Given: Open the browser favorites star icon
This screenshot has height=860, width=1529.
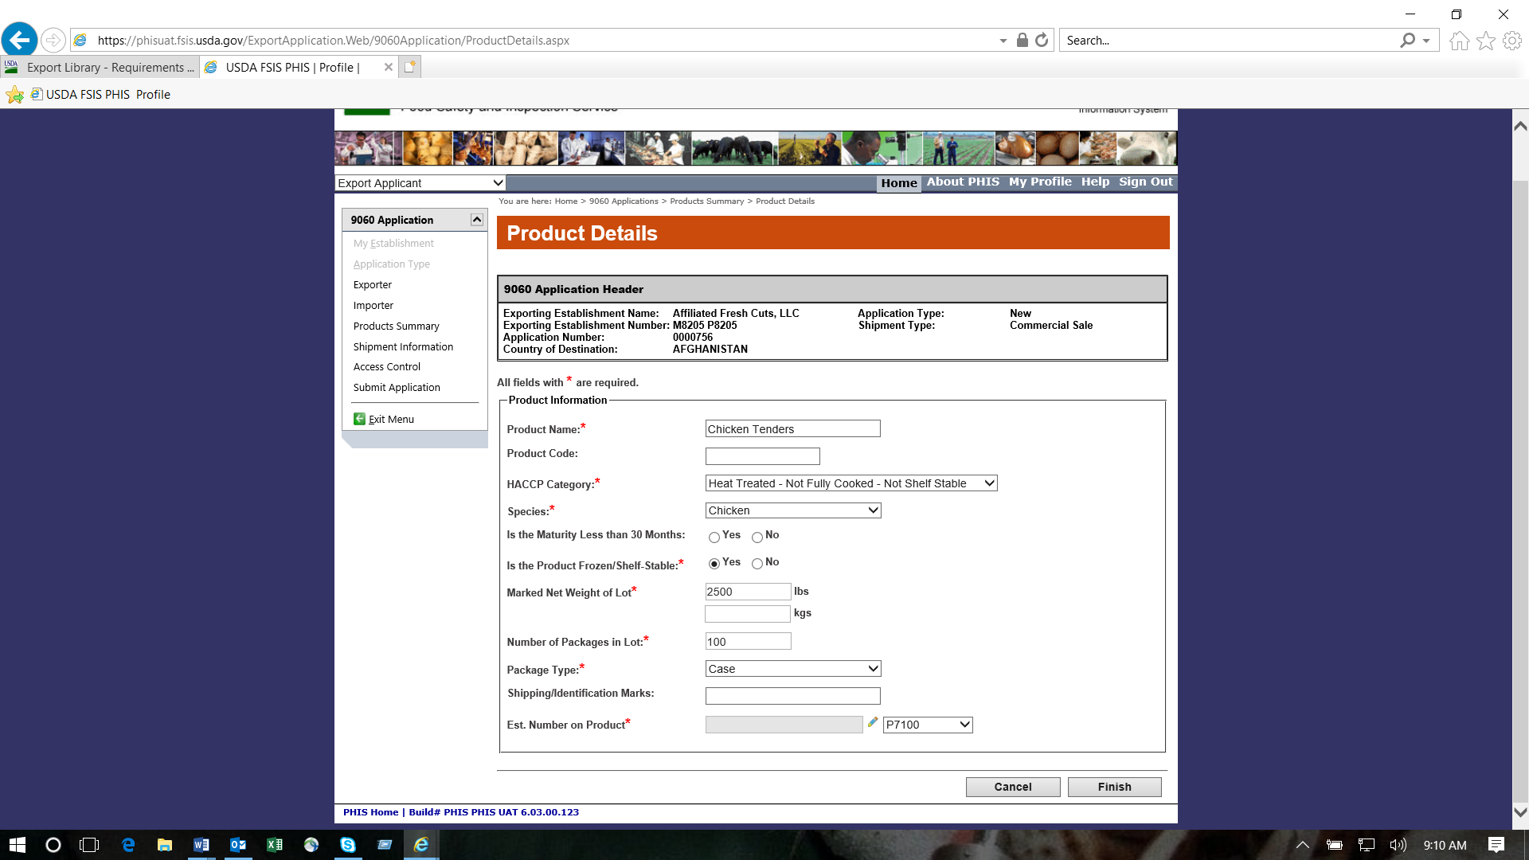Looking at the screenshot, I should pyautogui.click(x=1486, y=40).
